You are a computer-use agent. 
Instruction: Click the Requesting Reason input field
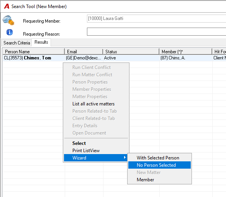coord(156,31)
